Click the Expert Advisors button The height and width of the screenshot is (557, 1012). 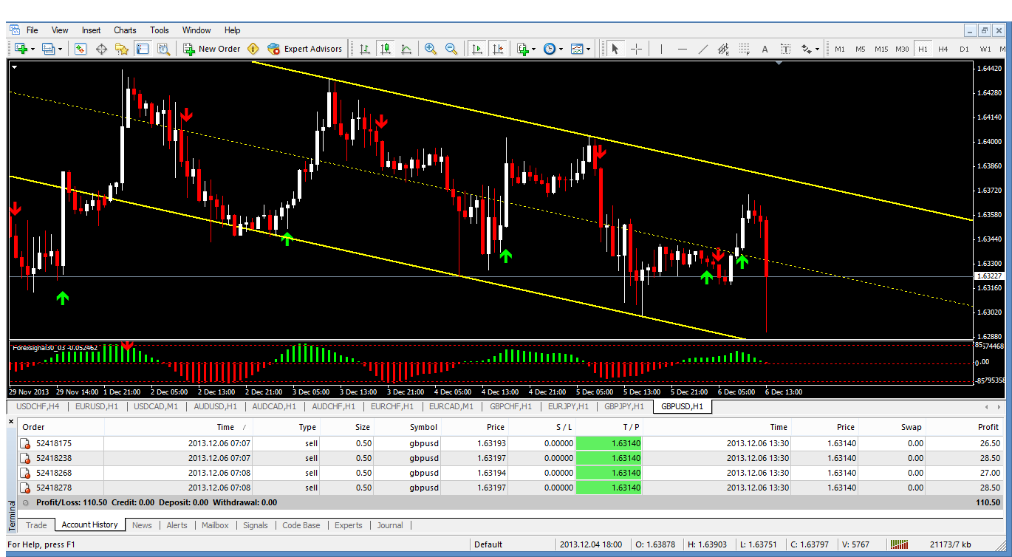coord(305,49)
